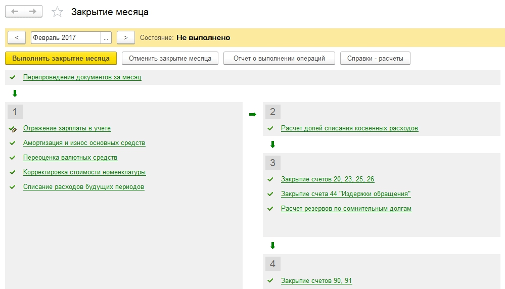
Task: Click checkmark next to Переоценка валютных средств
Action: [x=12, y=158]
